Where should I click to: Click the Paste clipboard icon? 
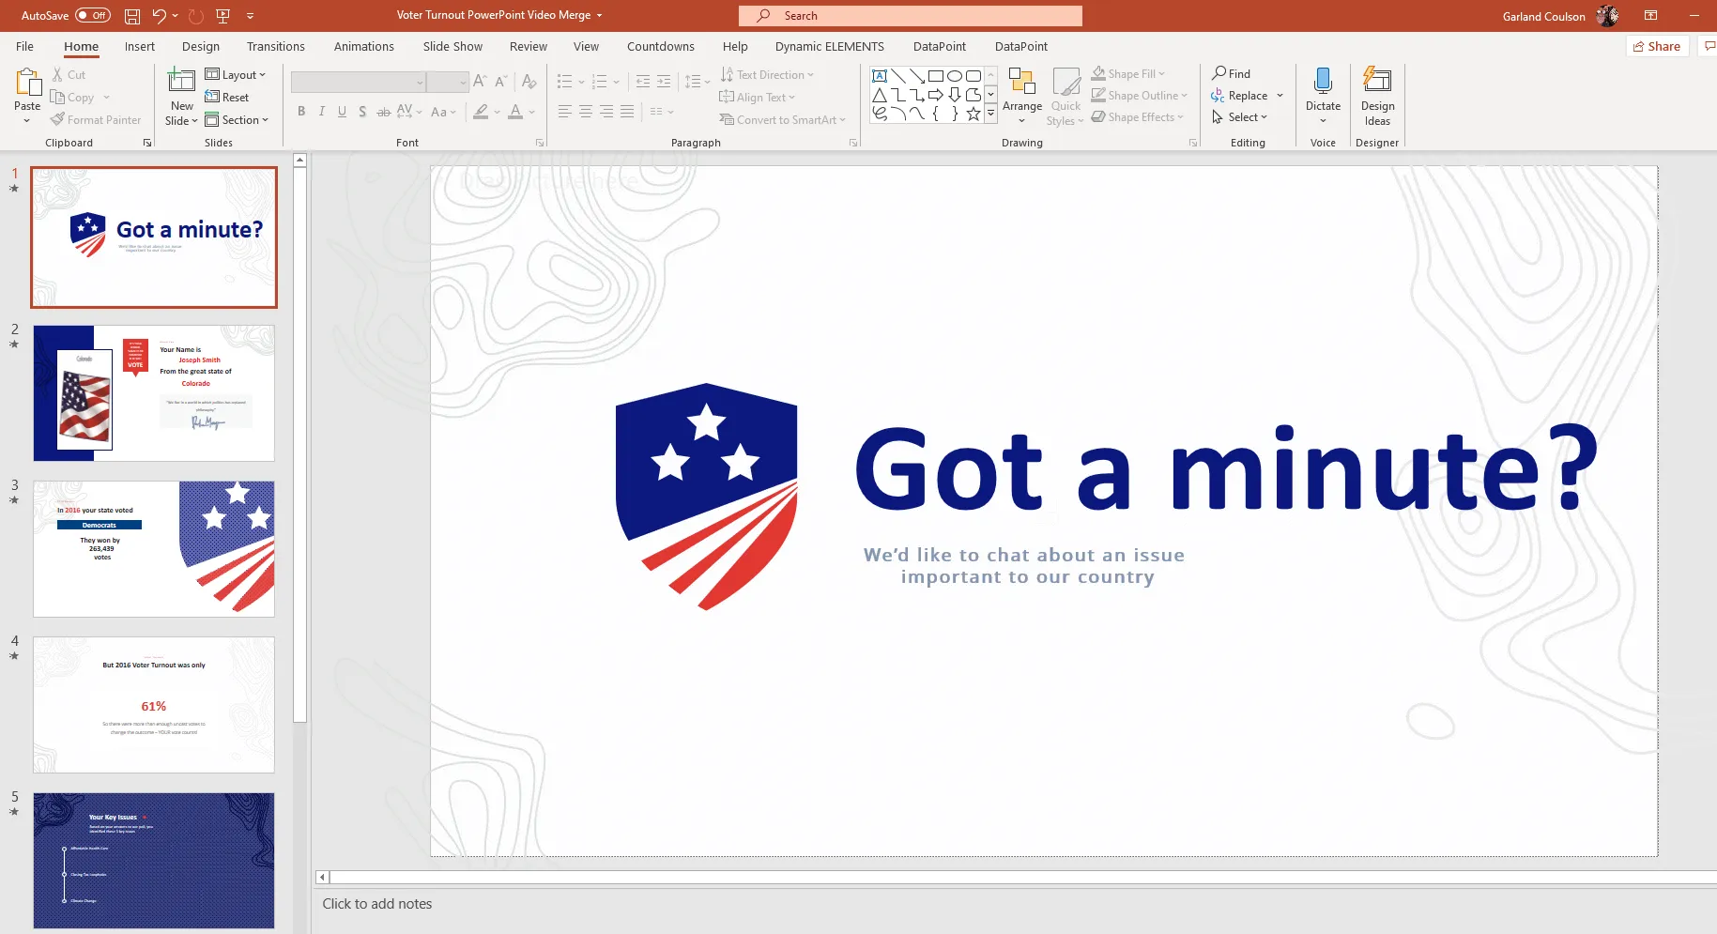pyautogui.click(x=28, y=84)
